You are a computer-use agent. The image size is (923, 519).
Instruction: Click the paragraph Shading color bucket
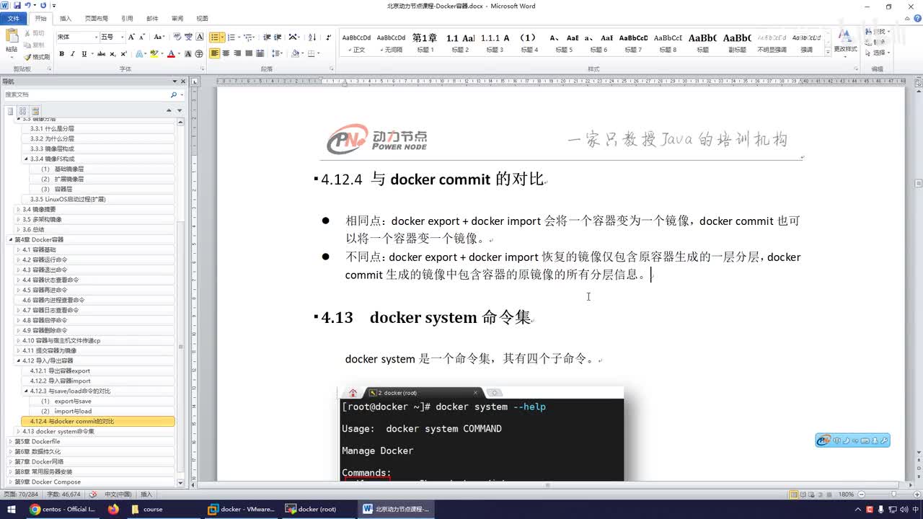tap(296, 53)
